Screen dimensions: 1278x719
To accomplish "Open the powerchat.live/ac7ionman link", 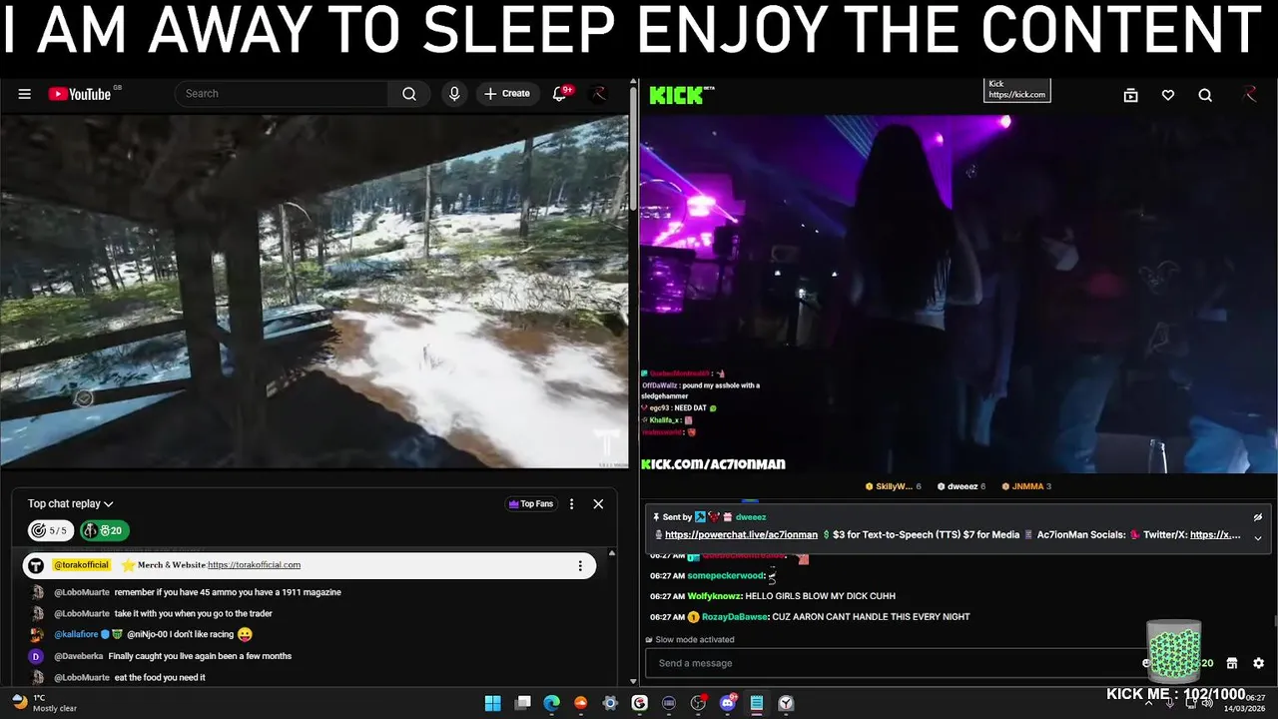I will pyautogui.click(x=741, y=534).
